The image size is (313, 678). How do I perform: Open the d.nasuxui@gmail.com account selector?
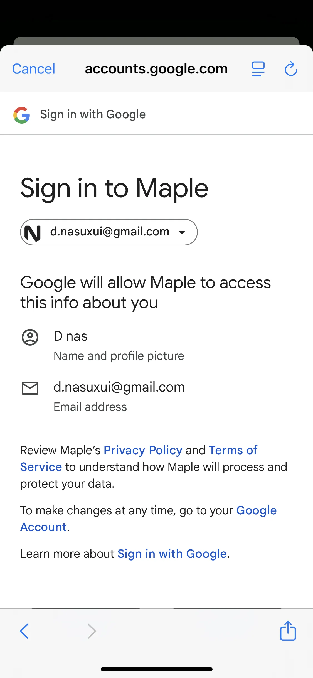pyautogui.click(x=110, y=232)
